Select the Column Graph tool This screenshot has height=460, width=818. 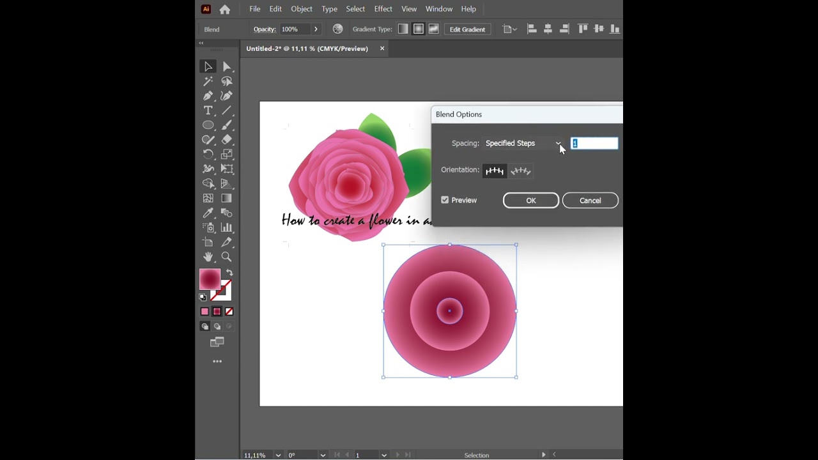pyautogui.click(x=227, y=227)
